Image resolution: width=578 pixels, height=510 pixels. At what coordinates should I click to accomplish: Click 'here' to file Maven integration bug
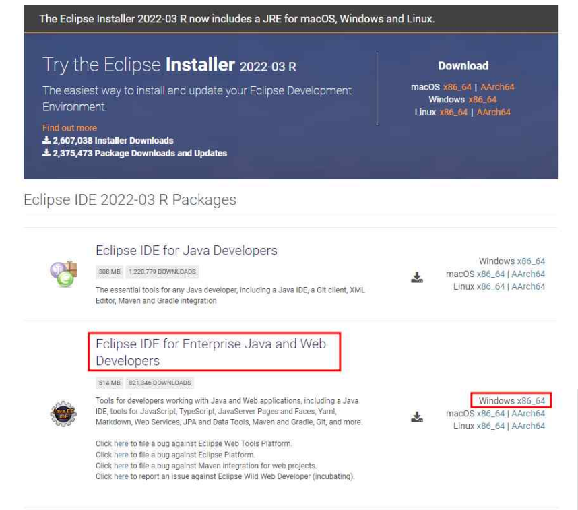click(121, 466)
